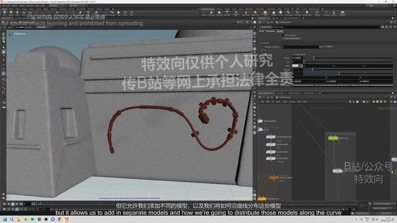Select the Tube shelf tool
Viewport: 397px width, 223px height.
(x=17, y=12)
